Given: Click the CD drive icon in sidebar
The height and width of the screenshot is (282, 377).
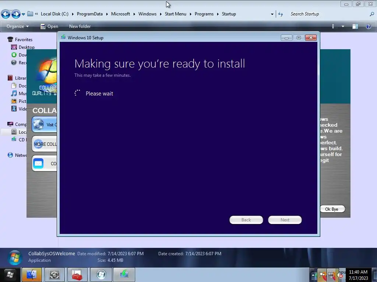Looking at the screenshot, I should tap(14, 139).
